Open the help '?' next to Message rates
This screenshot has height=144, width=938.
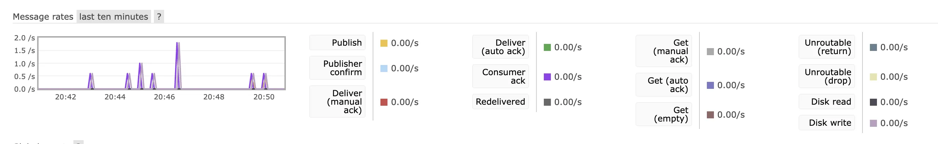[159, 17]
